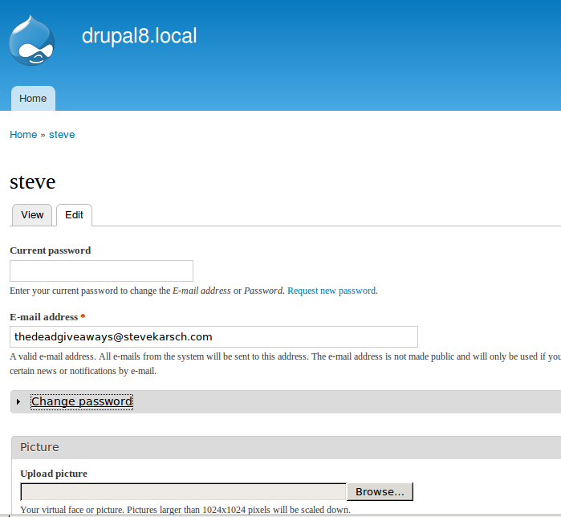This screenshot has width=561, height=517.
Task: Follow the steve breadcrumb link
Action: pos(62,135)
